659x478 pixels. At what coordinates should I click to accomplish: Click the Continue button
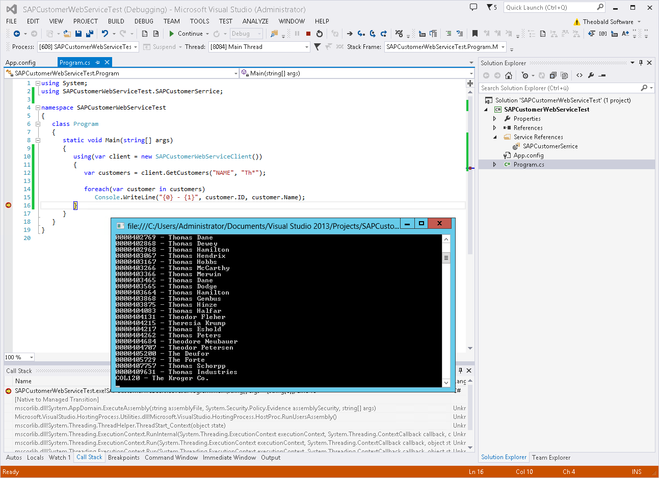(x=186, y=34)
